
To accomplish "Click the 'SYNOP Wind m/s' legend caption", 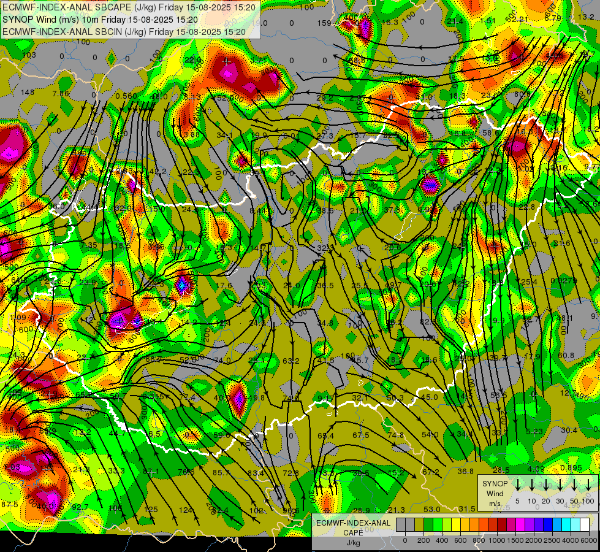I will point(495,494).
